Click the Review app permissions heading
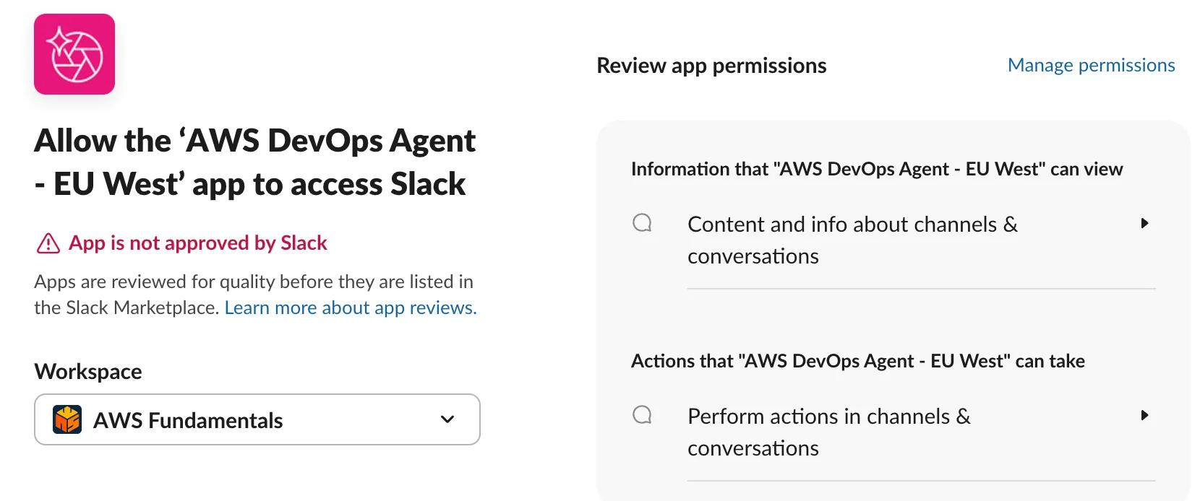The width and height of the screenshot is (1200, 501). click(711, 66)
